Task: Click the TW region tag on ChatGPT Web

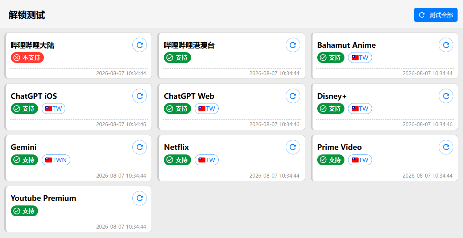Action: [207, 109]
